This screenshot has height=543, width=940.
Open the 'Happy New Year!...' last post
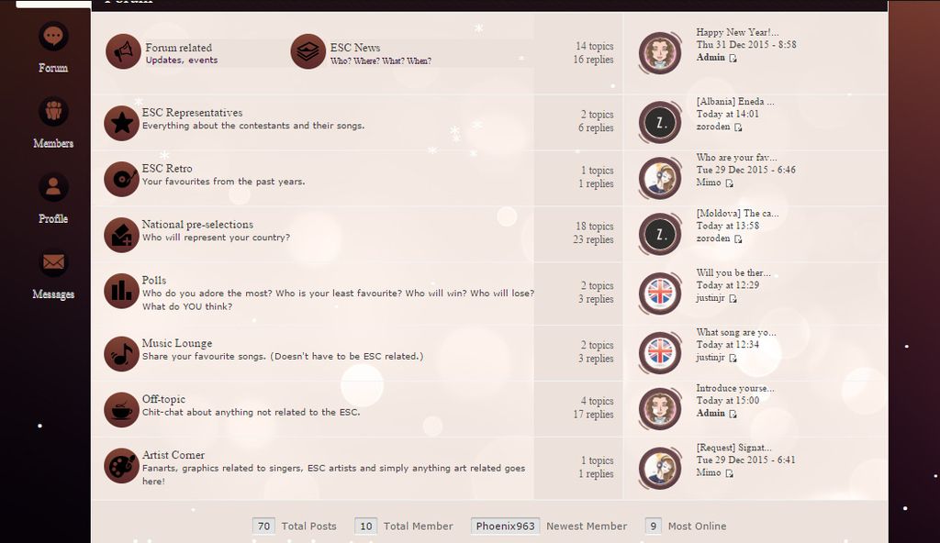click(737, 32)
